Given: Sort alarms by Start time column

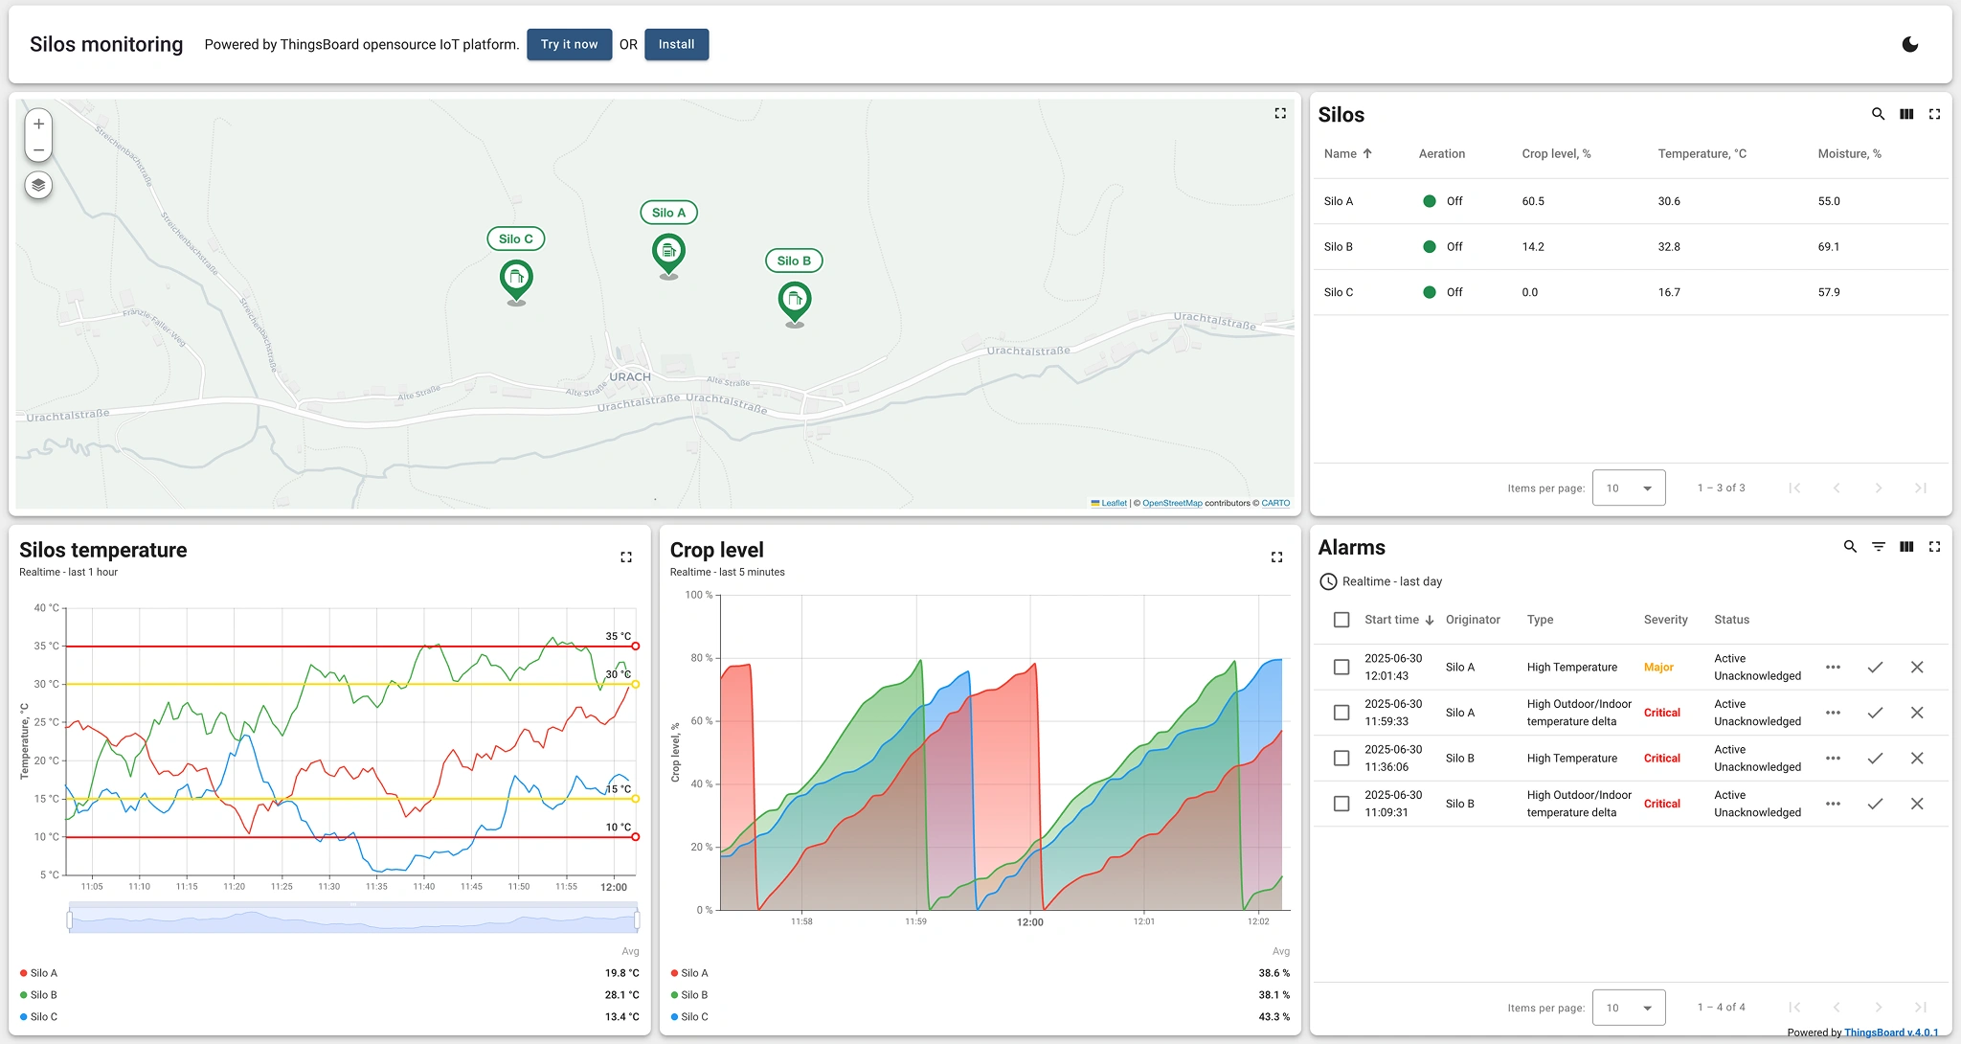Looking at the screenshot, I should 1393,620.
